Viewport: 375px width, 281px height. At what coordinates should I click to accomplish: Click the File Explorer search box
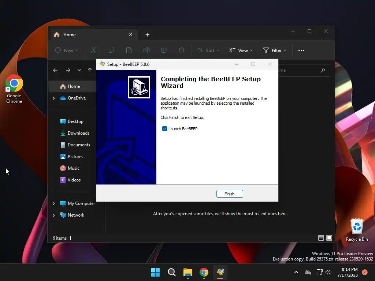(x=304, y=70)
